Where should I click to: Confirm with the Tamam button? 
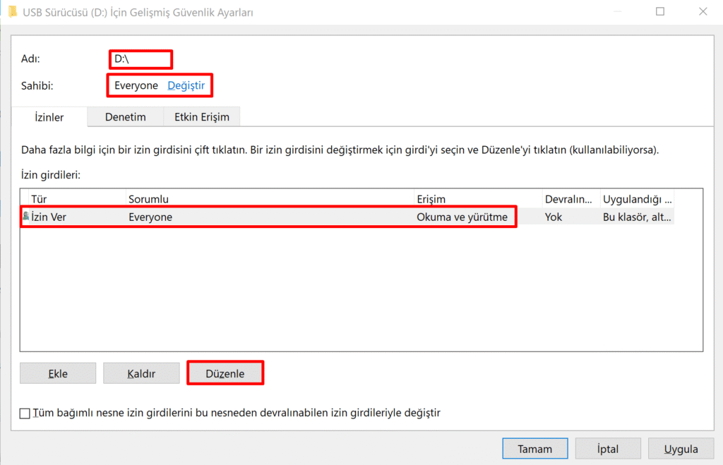coord(534,449)
